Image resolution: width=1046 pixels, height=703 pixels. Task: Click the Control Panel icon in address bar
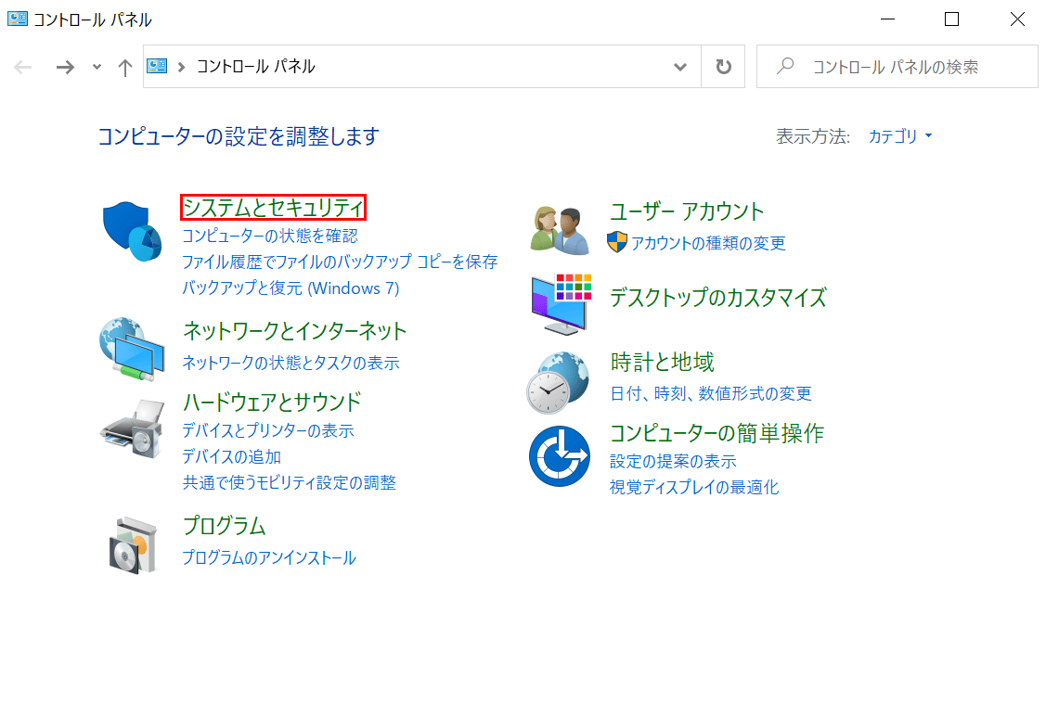coord(157,66)
